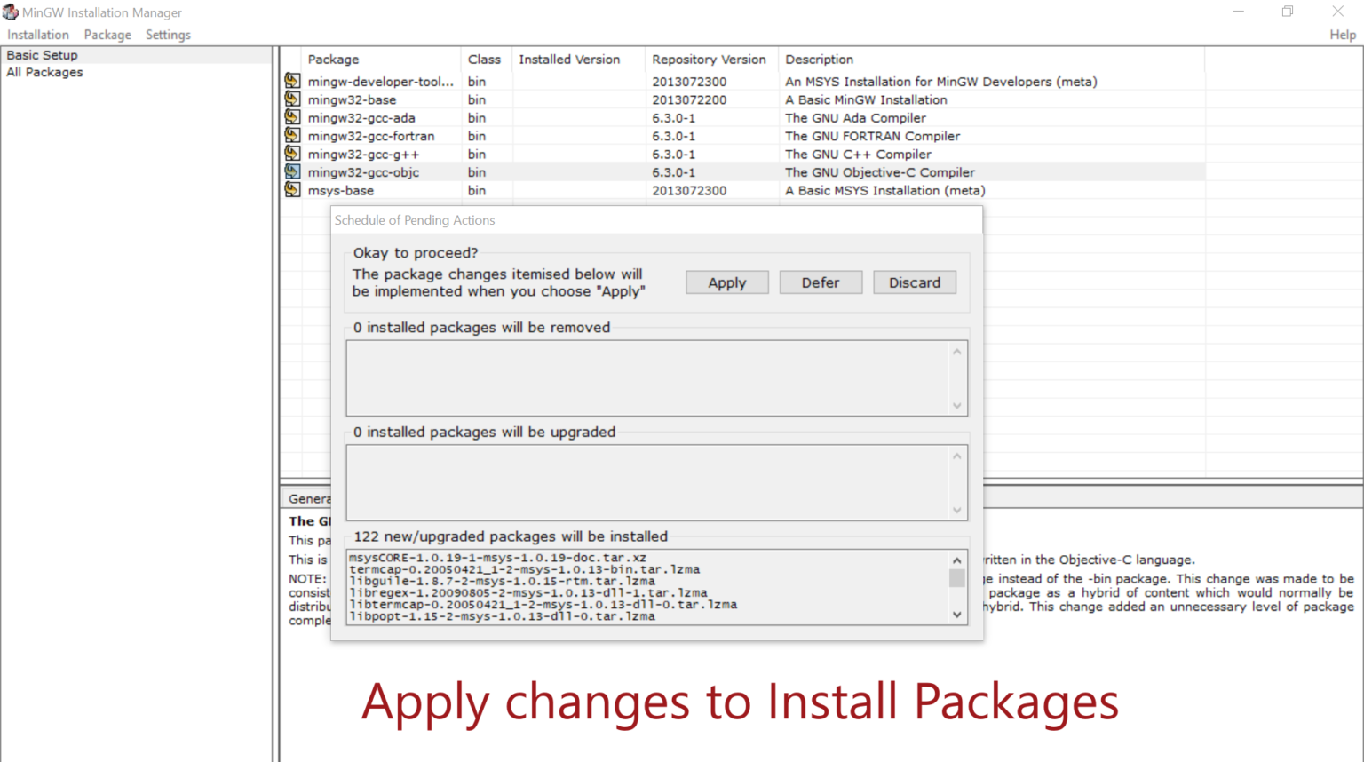Open the Settings menu
Image resolution: width=1364 pixels, height=762 pixels.
point(168,35)
